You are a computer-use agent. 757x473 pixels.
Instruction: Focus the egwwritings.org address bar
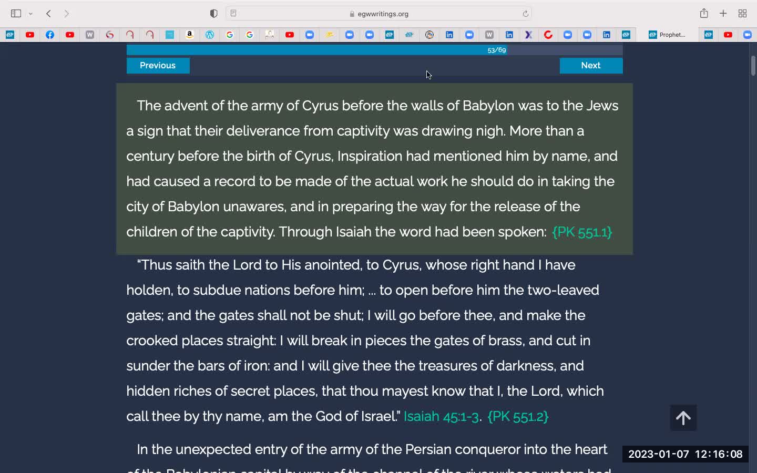(378, 14)
